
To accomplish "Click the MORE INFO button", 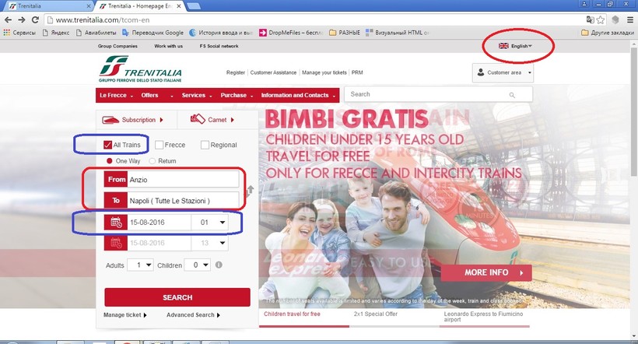I will [486, 272].
